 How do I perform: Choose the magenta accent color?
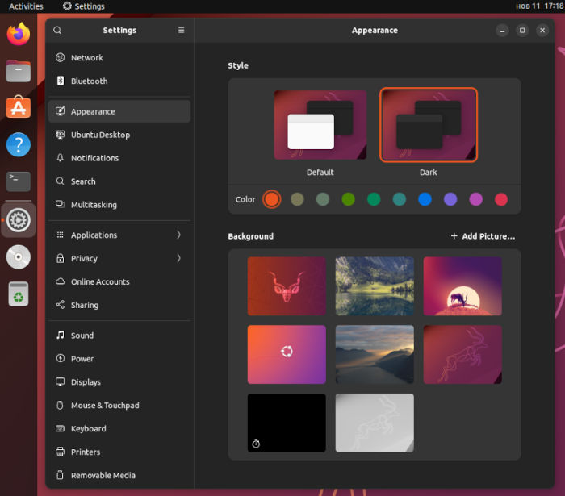pos(476,199)
